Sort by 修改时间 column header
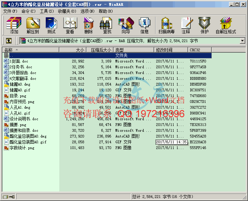Viewport: 248px width, 201px height. tap(171, 50)
